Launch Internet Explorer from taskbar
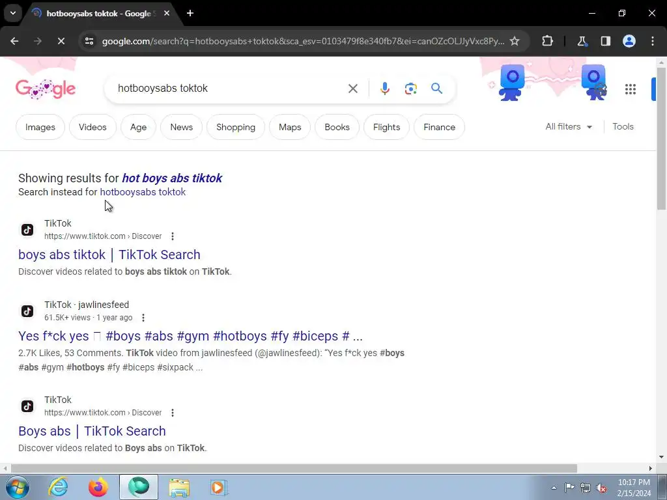This screenshot has width=667, height=500. coord(58,487)
